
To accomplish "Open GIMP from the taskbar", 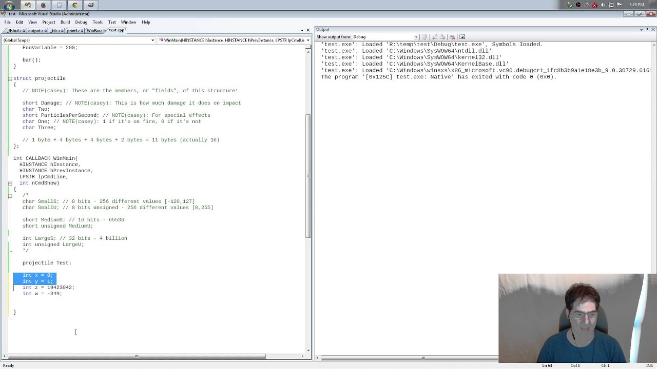I will [91, 5].
